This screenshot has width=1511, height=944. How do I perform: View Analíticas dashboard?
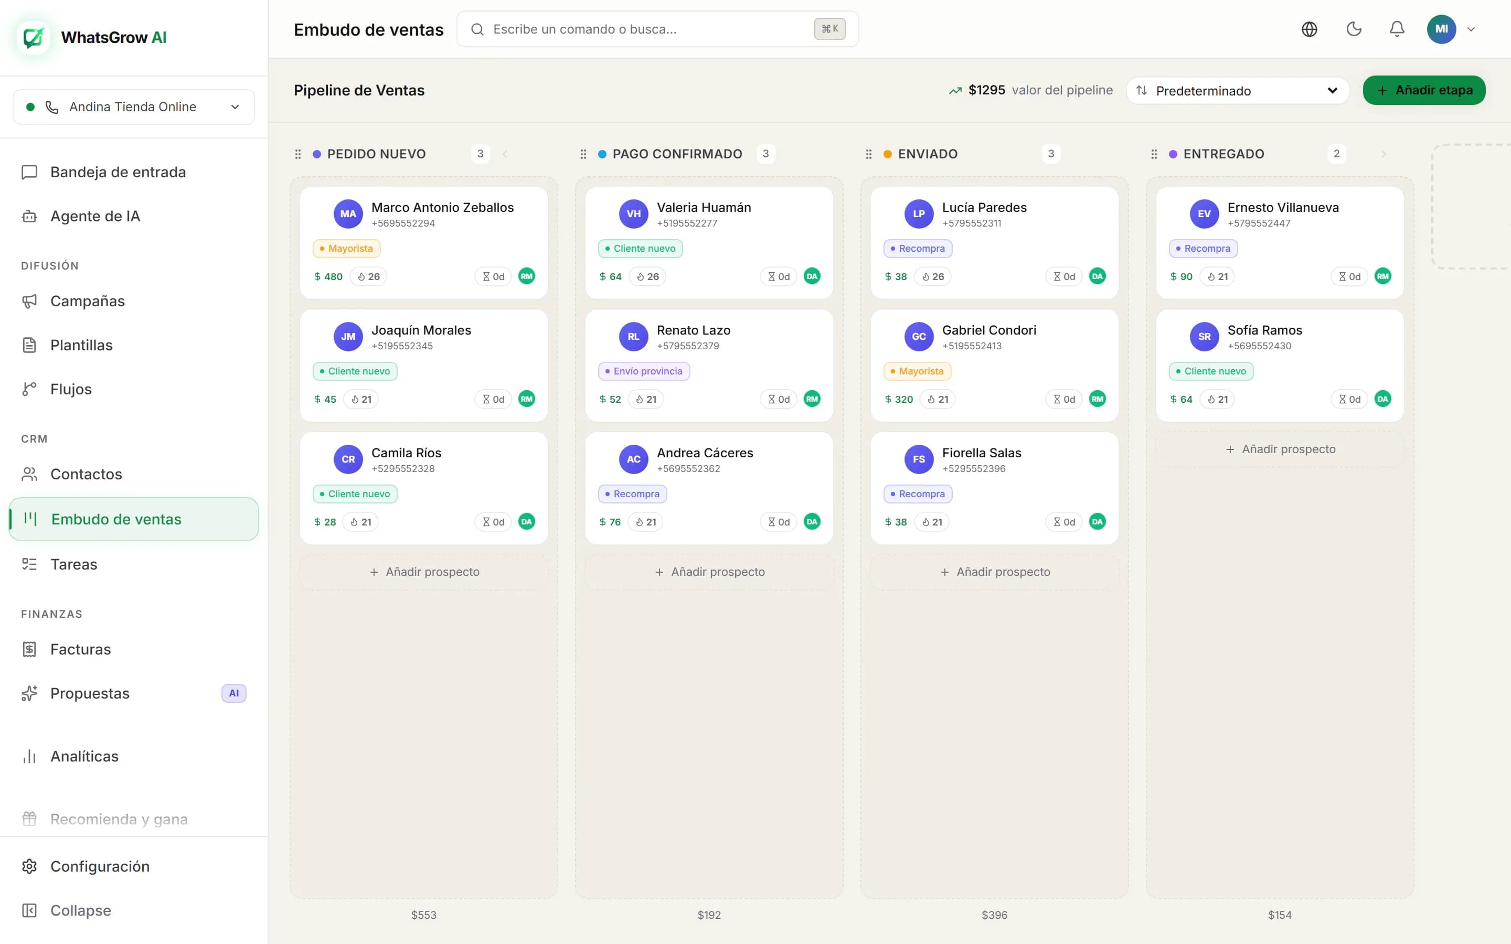click(134, 757)
